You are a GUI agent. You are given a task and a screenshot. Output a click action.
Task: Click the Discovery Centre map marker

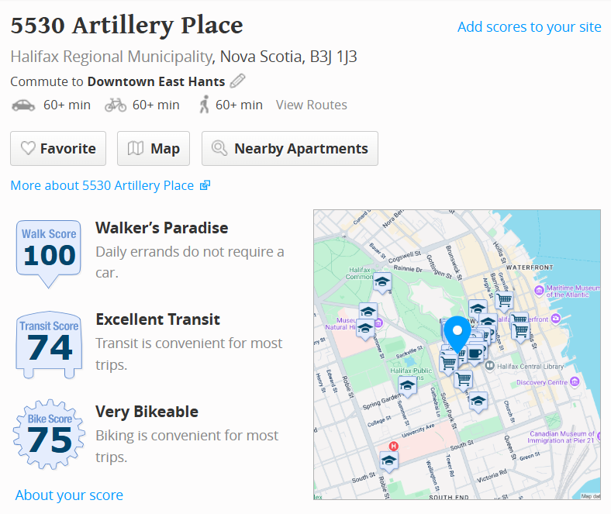[x=574, y=381]
